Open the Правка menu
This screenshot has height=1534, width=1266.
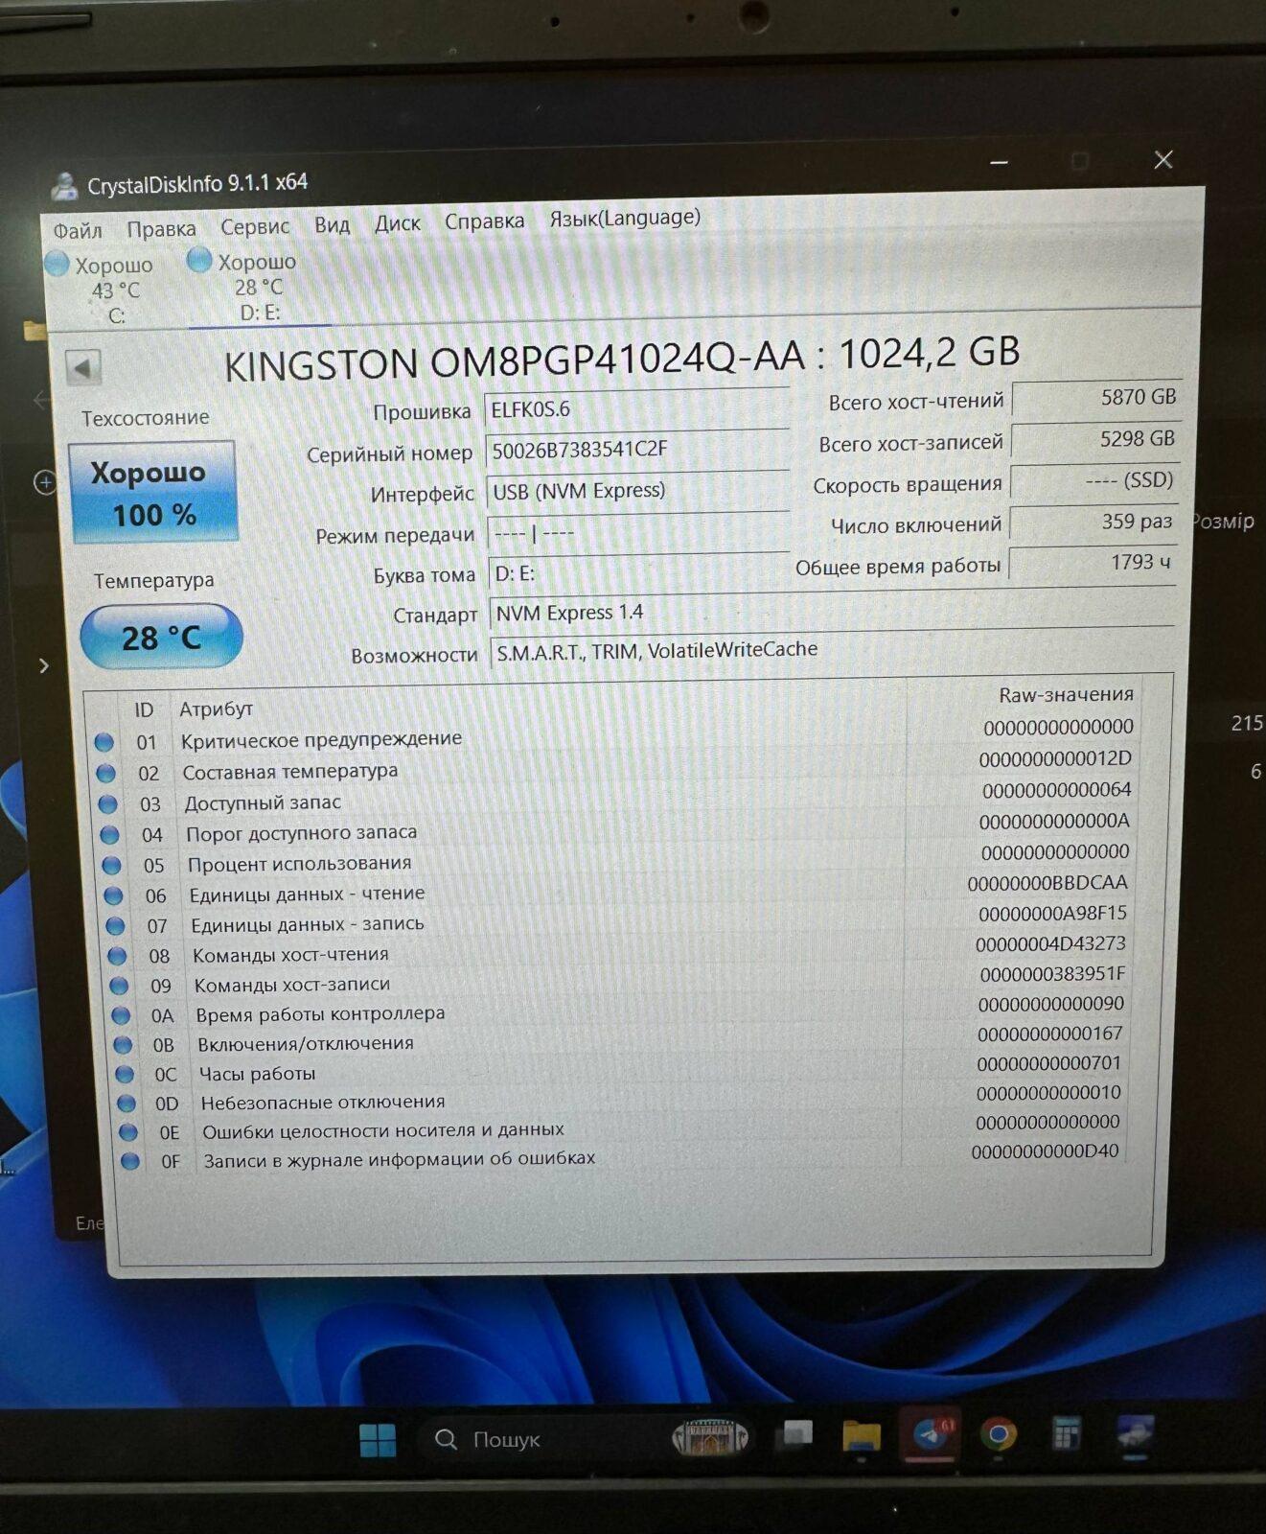click(161, 229)
